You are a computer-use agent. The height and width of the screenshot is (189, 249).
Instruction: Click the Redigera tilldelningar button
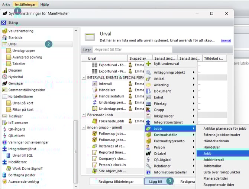tap(116, 182)
